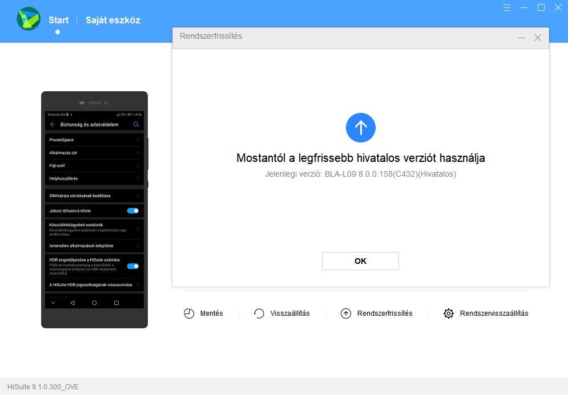Click the phone back triangle button
Screen dimensions: 568x395
[72, 303]
